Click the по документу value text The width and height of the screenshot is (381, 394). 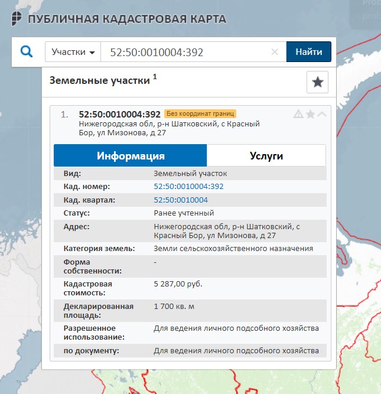coord(236,350)
